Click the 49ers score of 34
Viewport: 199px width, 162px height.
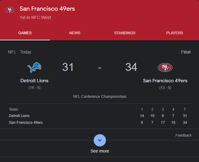click(131, 67)
